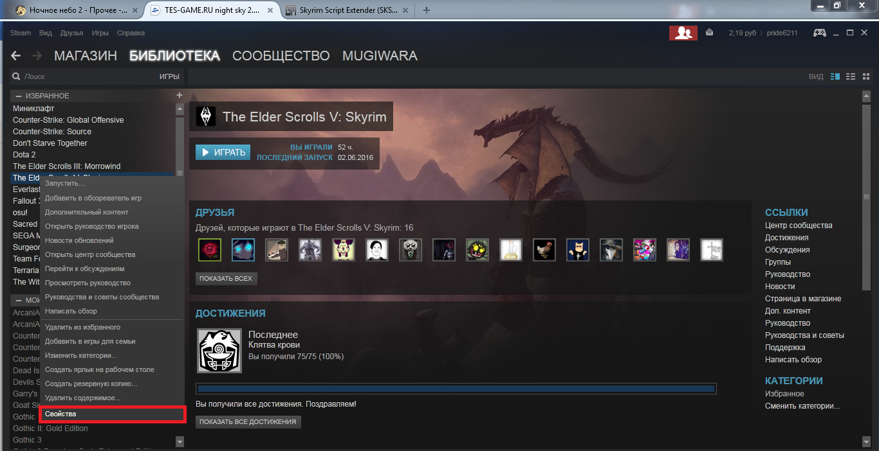The height and width of the screenshot is (451, 879).
Task: Open the Друзья menu
Action: 72,33
